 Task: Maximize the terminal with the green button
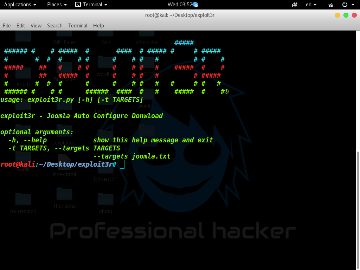pos(346,15)
